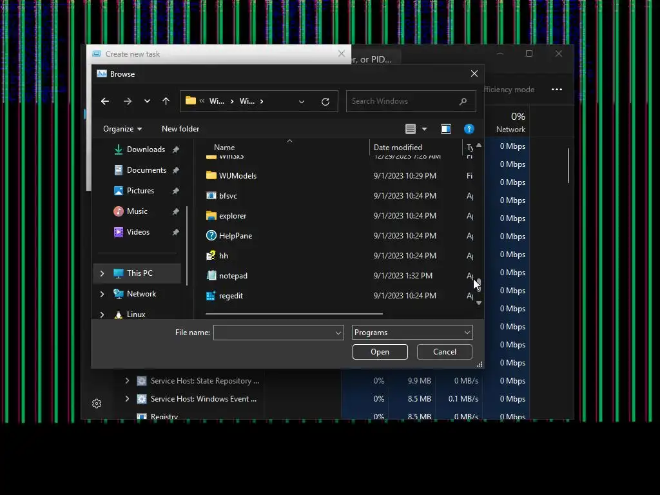This screenshot has width=660, height=495.
Task: Create a New folder
Action: point(180,129)
